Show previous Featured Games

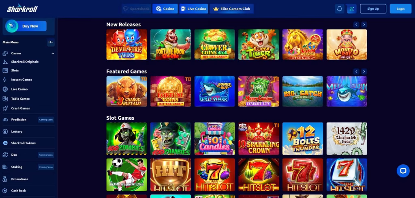pyautogui.click(x=356, y=71)
